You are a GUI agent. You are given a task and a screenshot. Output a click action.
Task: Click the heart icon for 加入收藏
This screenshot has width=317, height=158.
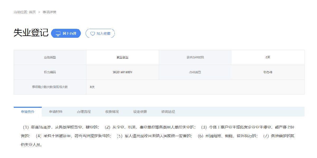[x=92, y=34]
